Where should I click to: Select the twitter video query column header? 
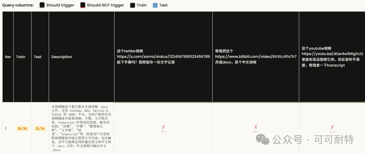[x=163, y=57]
